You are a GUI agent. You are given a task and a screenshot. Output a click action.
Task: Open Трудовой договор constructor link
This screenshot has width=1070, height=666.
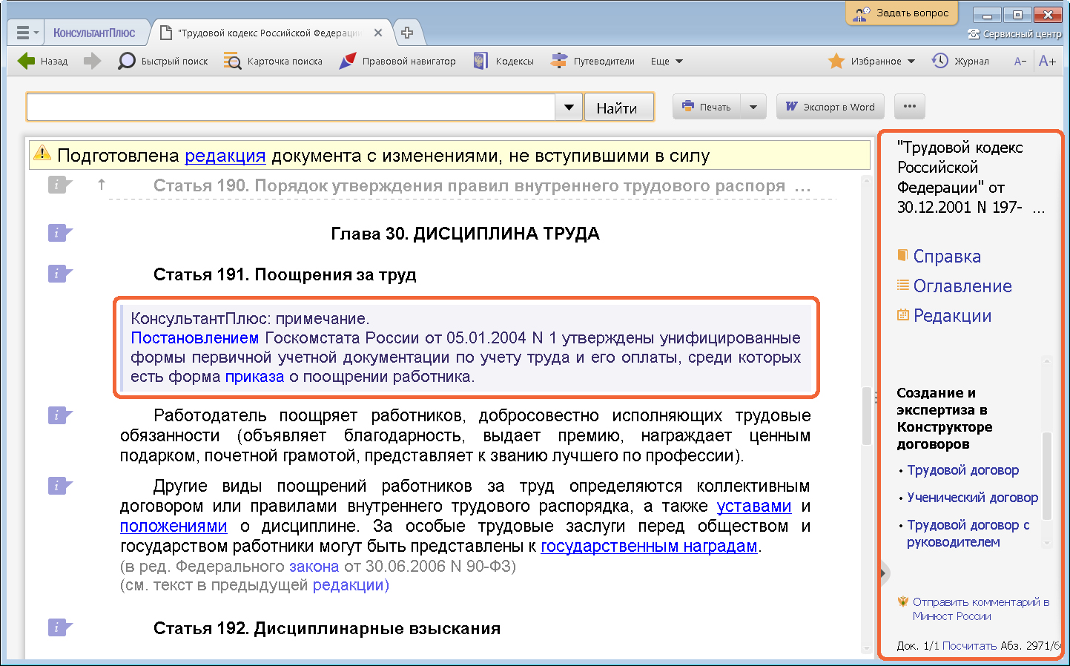962,470
